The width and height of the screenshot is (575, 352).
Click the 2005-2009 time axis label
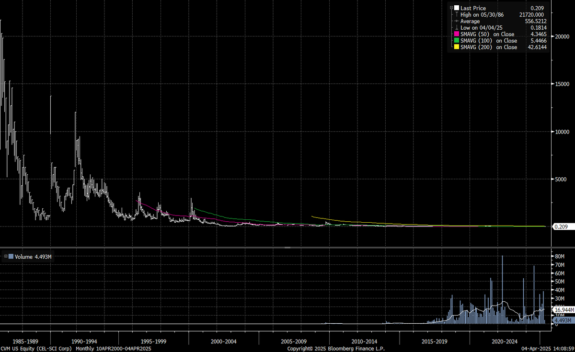click(294, 341)
